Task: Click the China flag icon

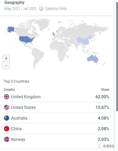Action: point(6,129)
